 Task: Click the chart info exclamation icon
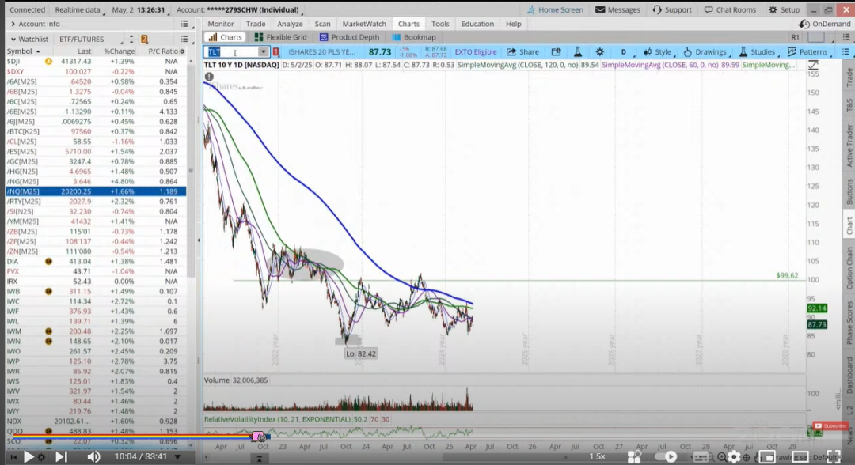pyautogui.click(x=209, y=77)
